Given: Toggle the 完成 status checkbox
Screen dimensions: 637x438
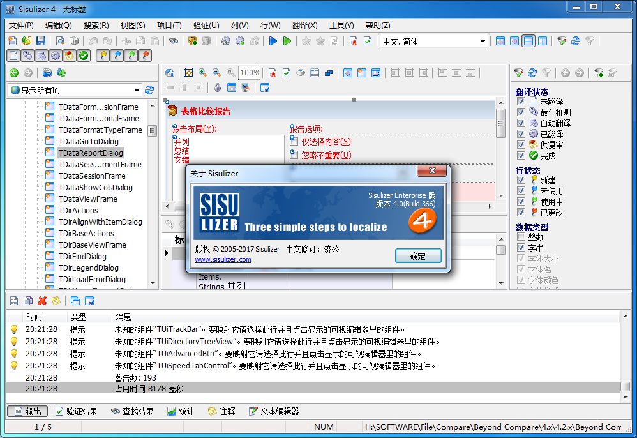Looking at the screenshot, I should pos(521,156).
